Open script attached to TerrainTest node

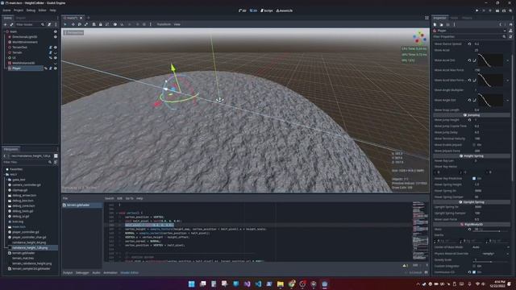pos(50,48)
